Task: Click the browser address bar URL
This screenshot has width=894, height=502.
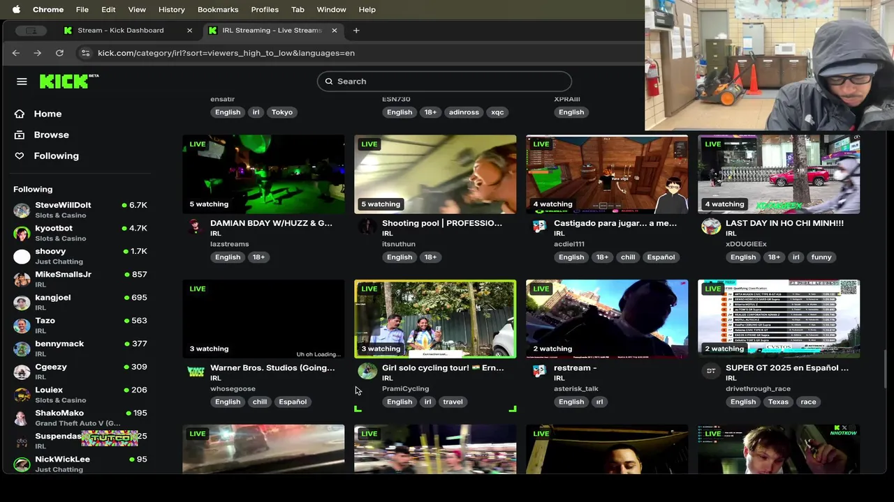Action: pos(226,53)
